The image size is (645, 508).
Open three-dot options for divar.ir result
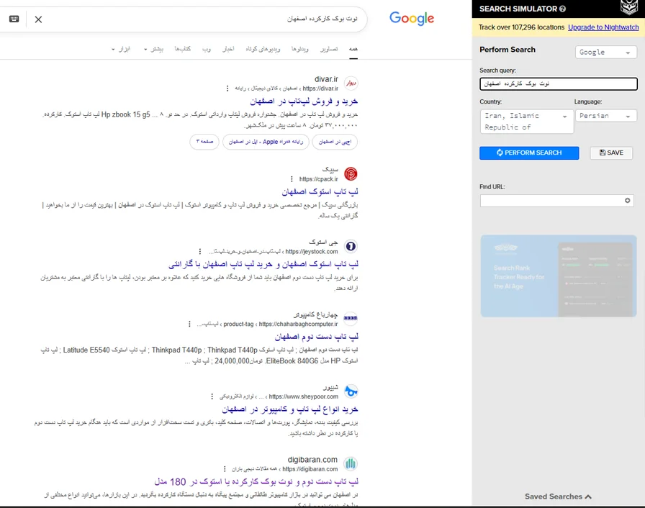pyautogui.click(x=227, y=89)
